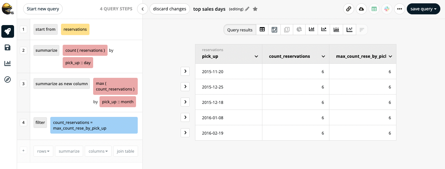Select the funnel chart view icon

(x=362, y=30)
